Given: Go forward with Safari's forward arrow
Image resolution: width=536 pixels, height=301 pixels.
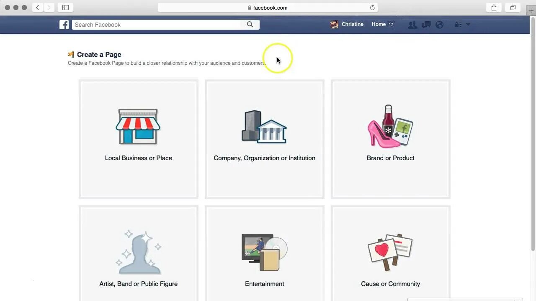Looking at the screenshot, I should pyautogui.click(x=49, y=8).
